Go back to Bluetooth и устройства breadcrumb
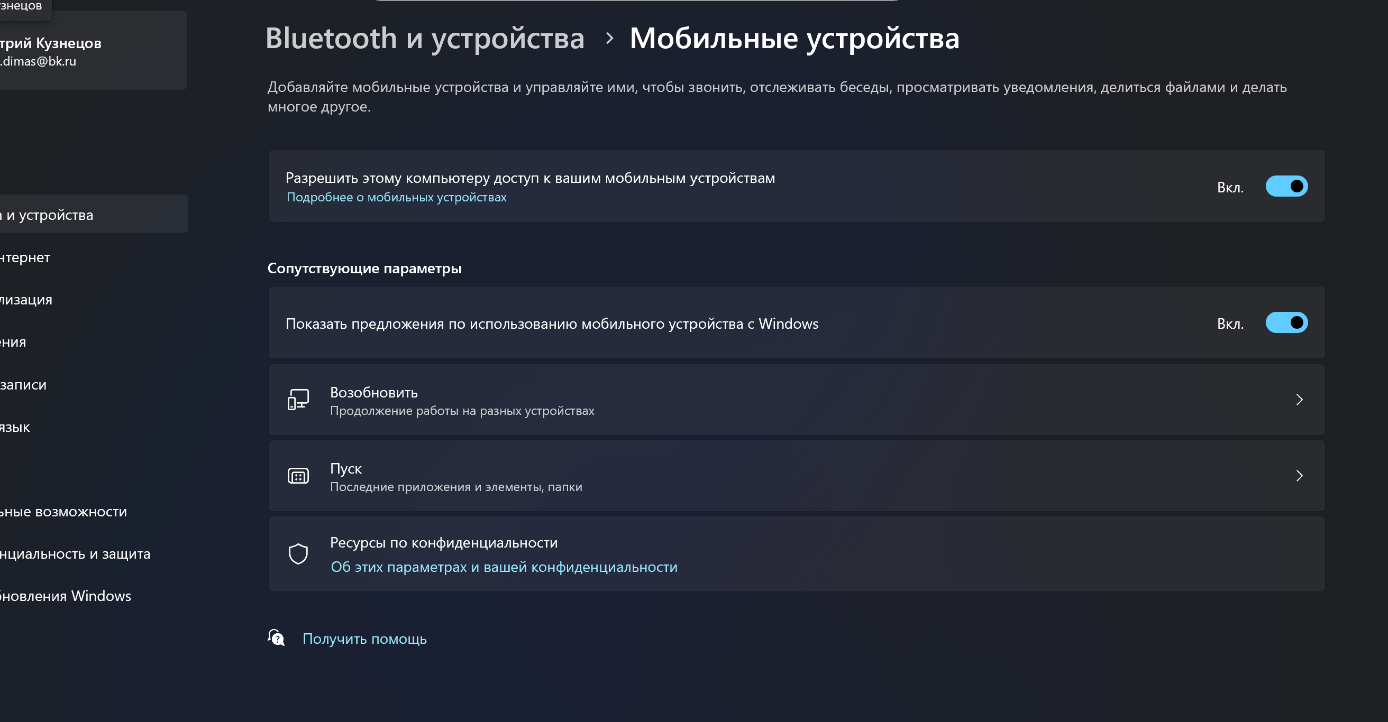 click(425, 39)
